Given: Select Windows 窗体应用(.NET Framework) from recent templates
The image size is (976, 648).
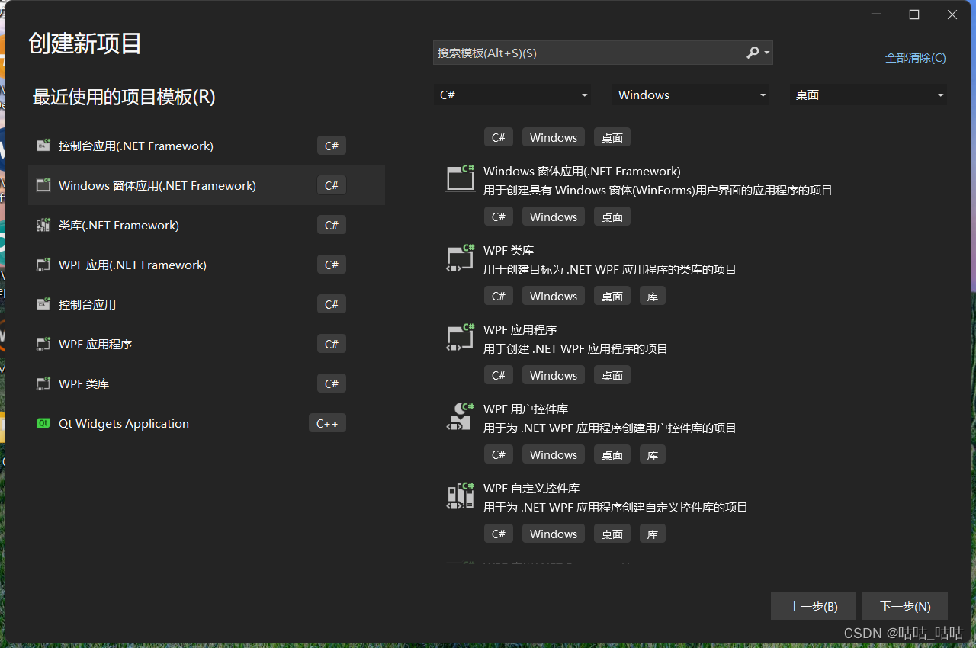Looking at the screenshot, I should 207,185.
